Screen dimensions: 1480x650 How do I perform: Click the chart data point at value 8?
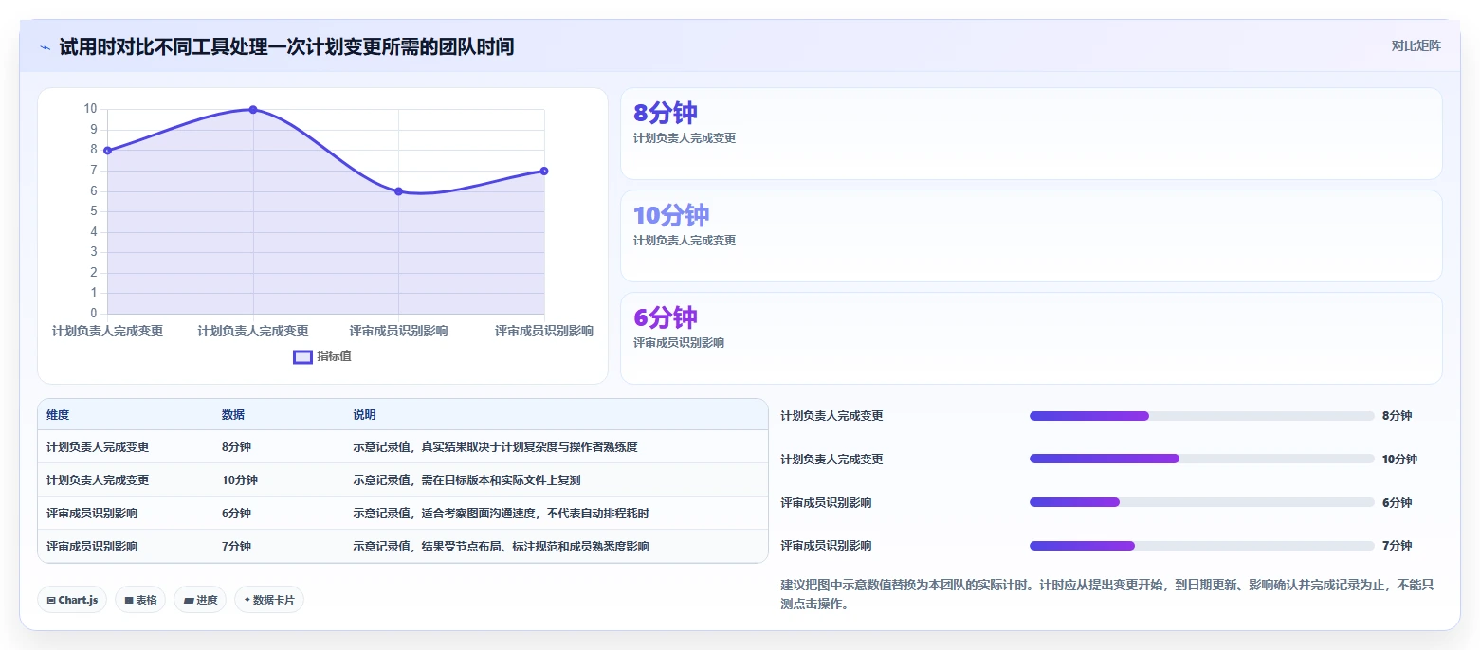(108, 151)
